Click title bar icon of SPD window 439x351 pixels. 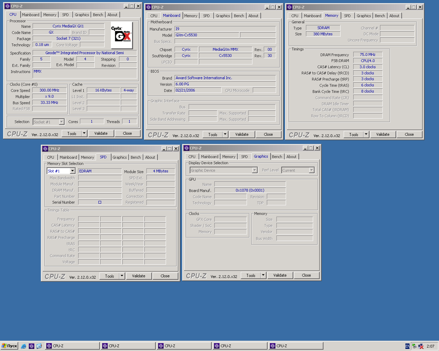pos(45,149)
